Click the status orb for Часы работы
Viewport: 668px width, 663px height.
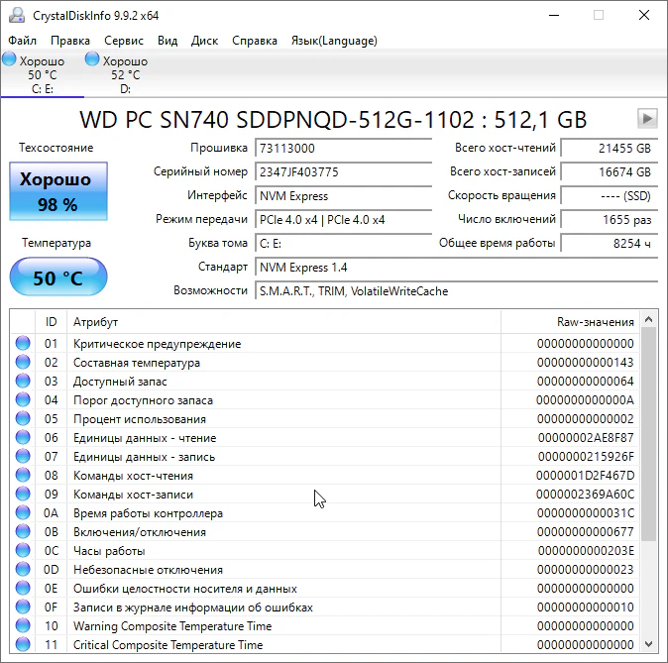pos(23,550)
